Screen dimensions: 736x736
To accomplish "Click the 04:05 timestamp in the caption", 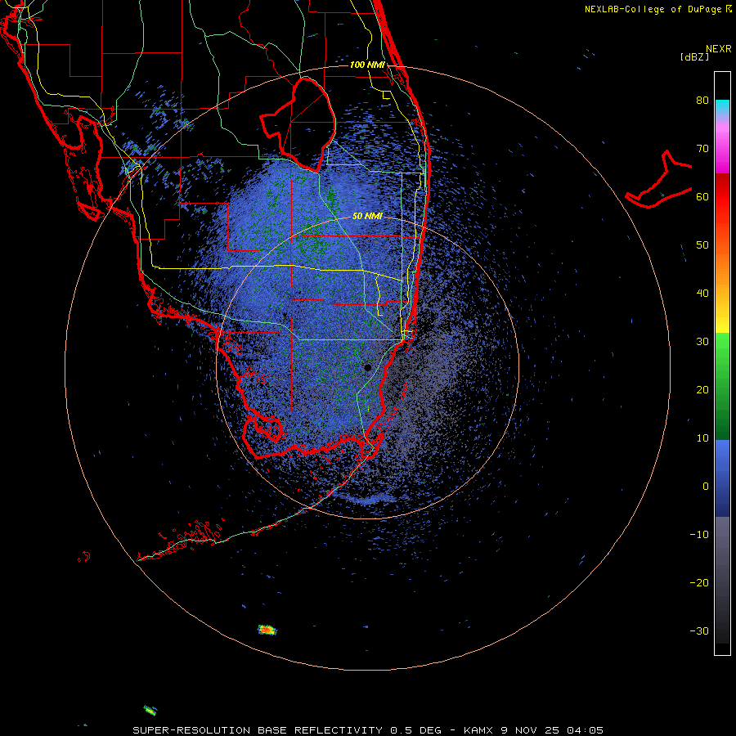I will (585, 730).
